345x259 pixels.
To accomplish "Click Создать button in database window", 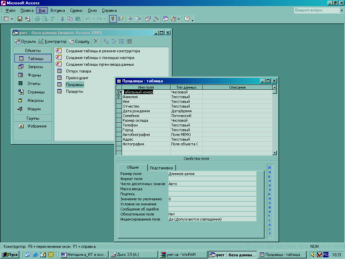I will (x=79, y=41).
